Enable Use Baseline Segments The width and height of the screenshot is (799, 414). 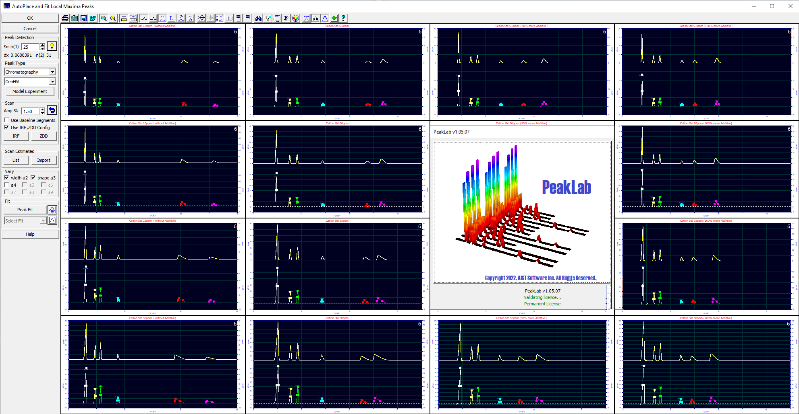click(6, 120)
